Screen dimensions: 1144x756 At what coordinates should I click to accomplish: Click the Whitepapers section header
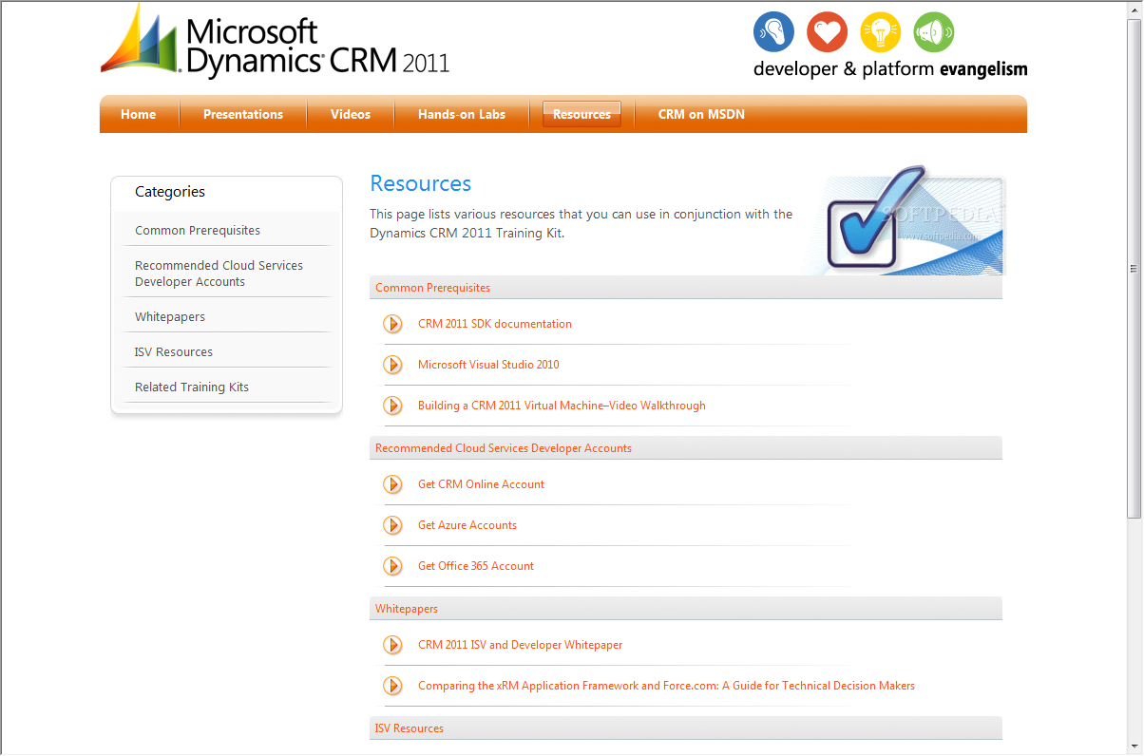point(686,609)
